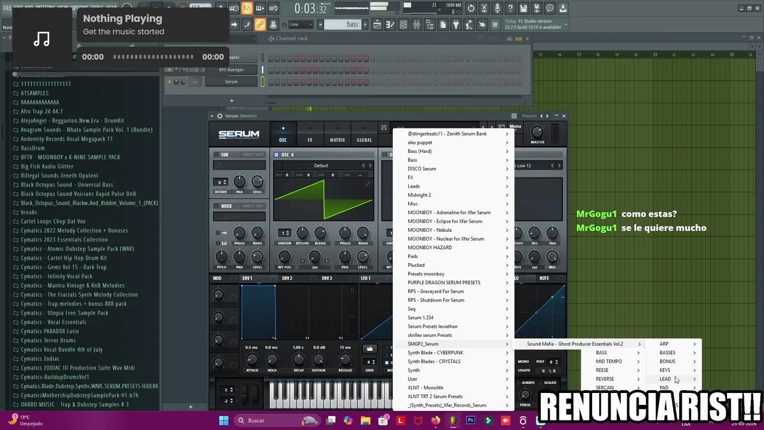The height and width of the screenshot is (430, 764).
Task: Click the shopping cart icon in toolbar
Action: click(495, 24)
